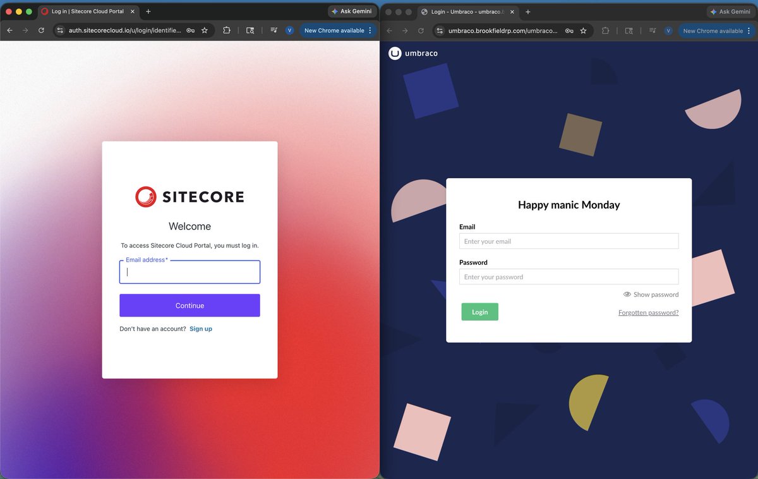758x479 pixels.
Task: Select the Log in | Sitecore Cloud Portal tab
Action: pyautogui.click(x=87, y=11)
